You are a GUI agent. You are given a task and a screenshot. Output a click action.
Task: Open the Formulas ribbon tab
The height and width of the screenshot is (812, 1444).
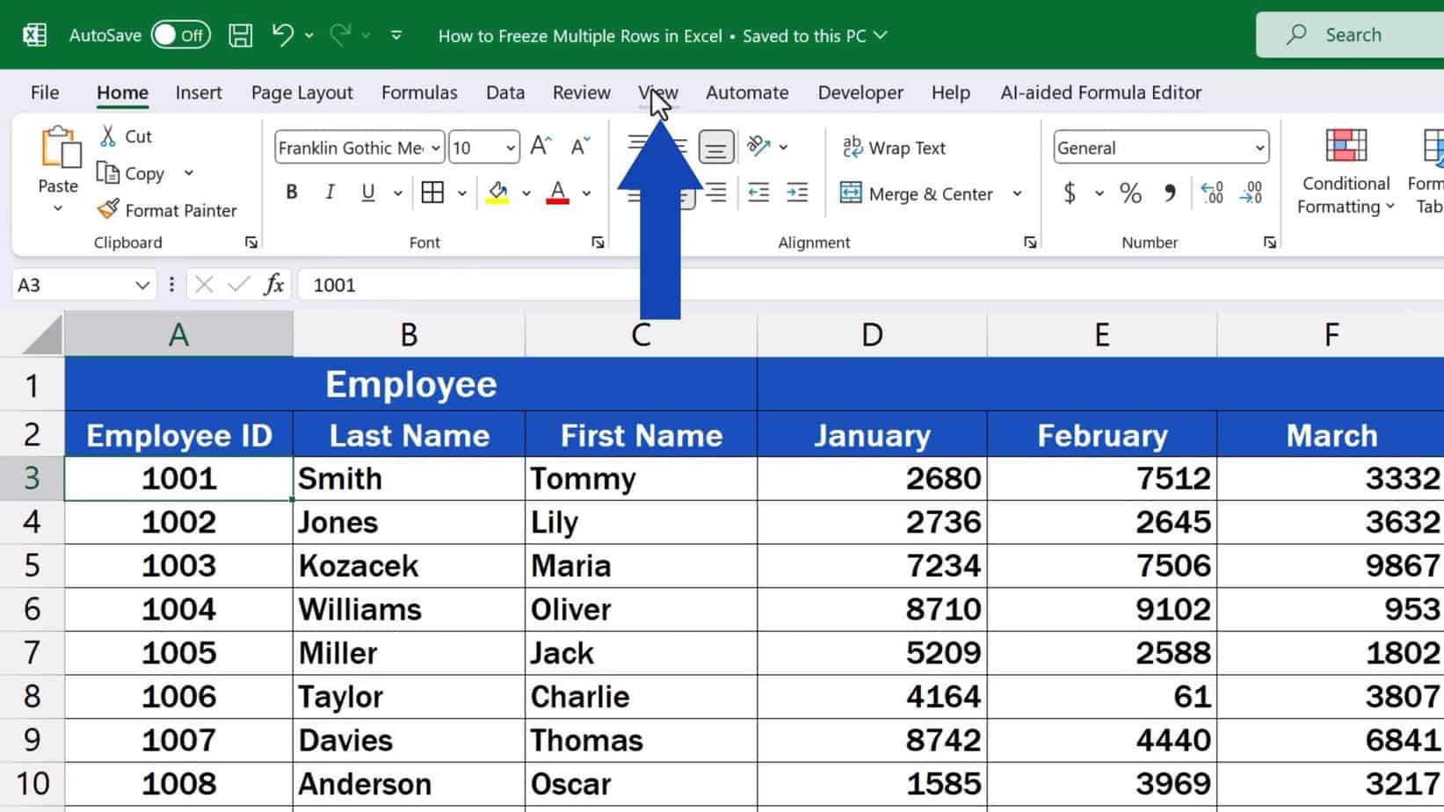click(x=419, y=92)
